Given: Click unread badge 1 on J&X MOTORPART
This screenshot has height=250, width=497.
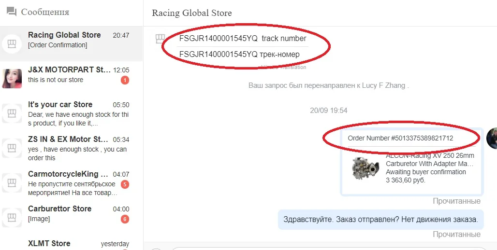Looking at the screenshot, I should 125,80.
